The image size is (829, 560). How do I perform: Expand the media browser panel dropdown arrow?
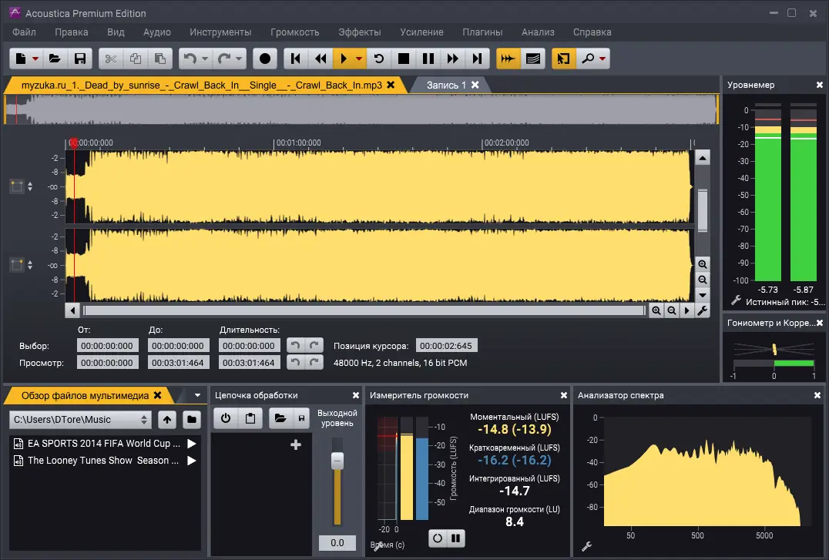coord(197,395)
